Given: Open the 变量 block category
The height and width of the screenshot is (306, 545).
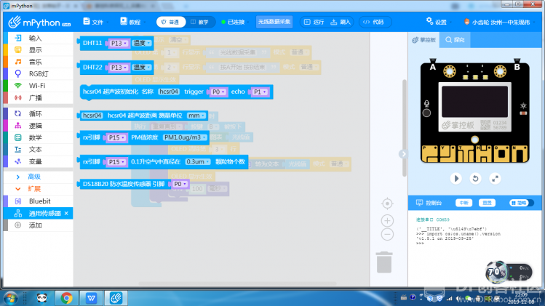Looking at the screenshot, I should pos(39,161).
